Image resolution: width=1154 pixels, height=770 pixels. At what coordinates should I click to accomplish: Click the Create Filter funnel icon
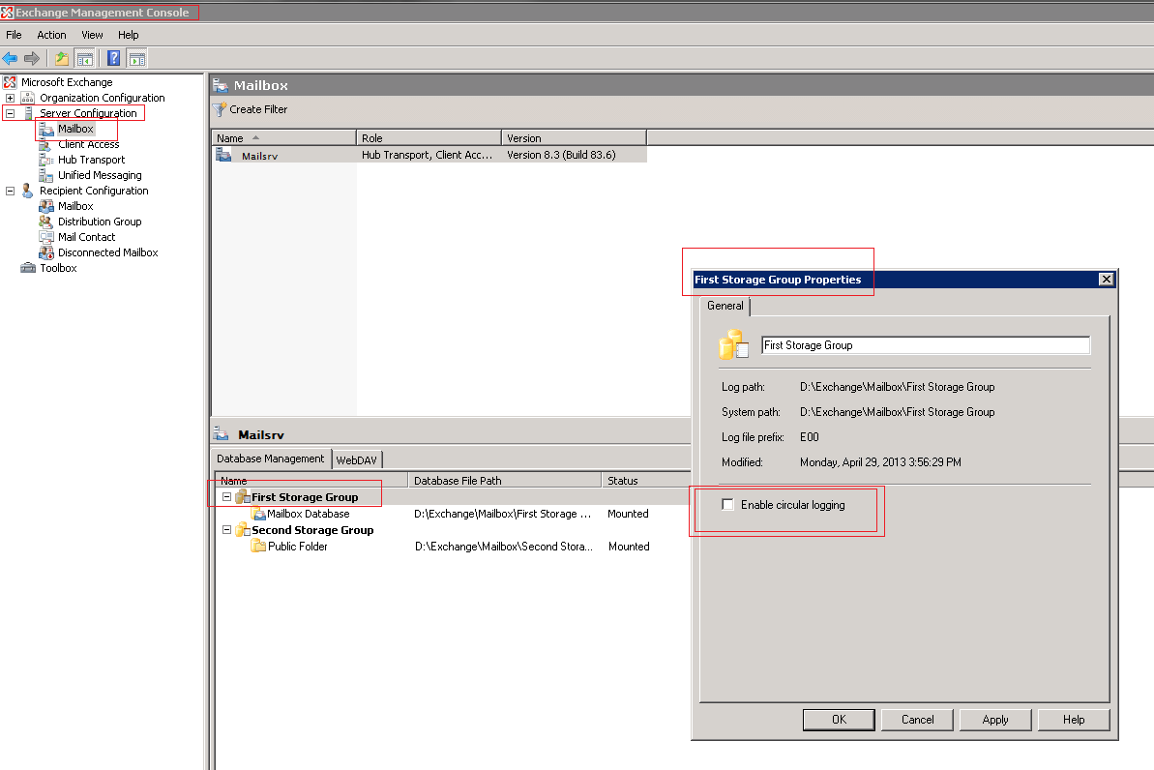pos(221,109)
